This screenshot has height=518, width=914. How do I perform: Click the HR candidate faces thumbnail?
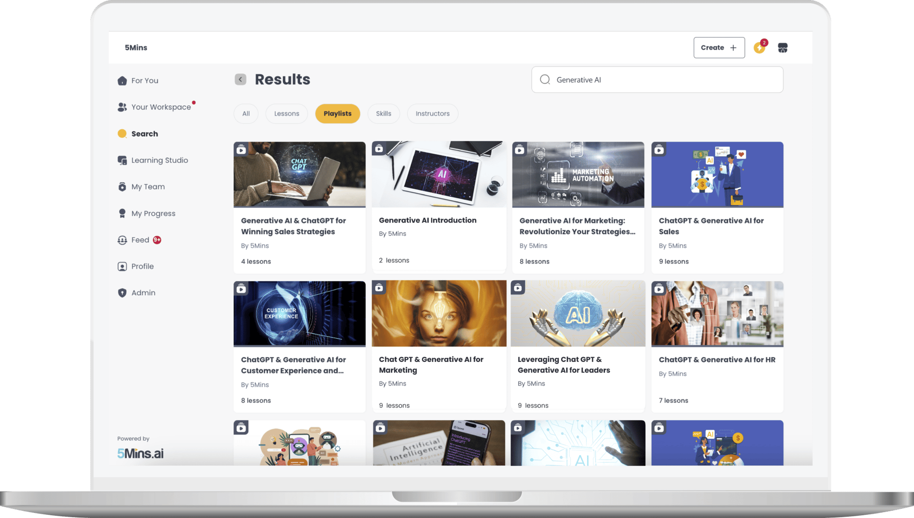717,314
